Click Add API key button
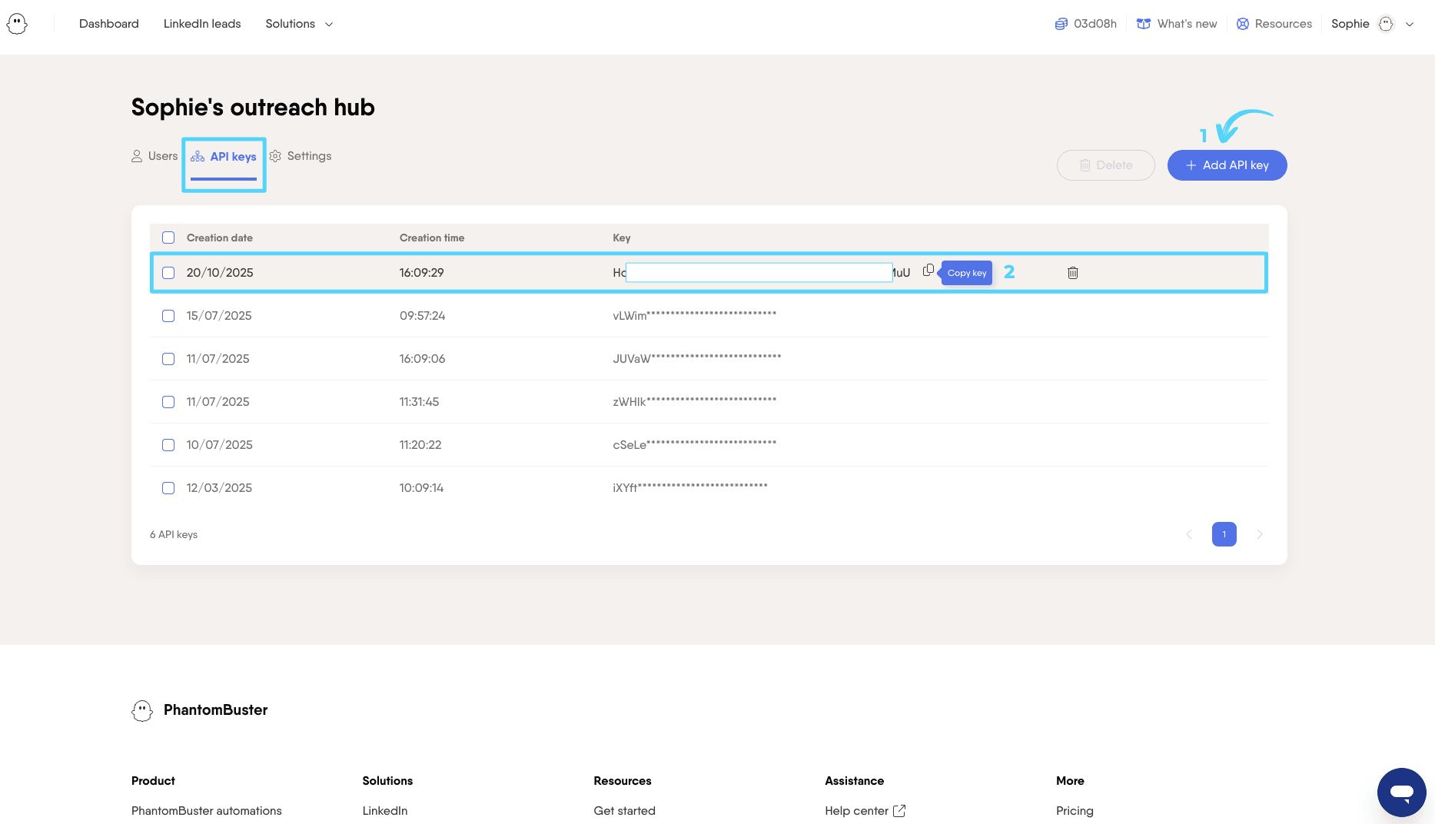This screenshot has width=1435, height=824. click(1227, 165)
